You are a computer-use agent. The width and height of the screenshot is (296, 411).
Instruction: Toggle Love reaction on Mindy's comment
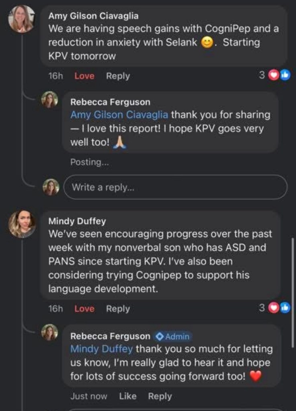(x=84, y=309)
